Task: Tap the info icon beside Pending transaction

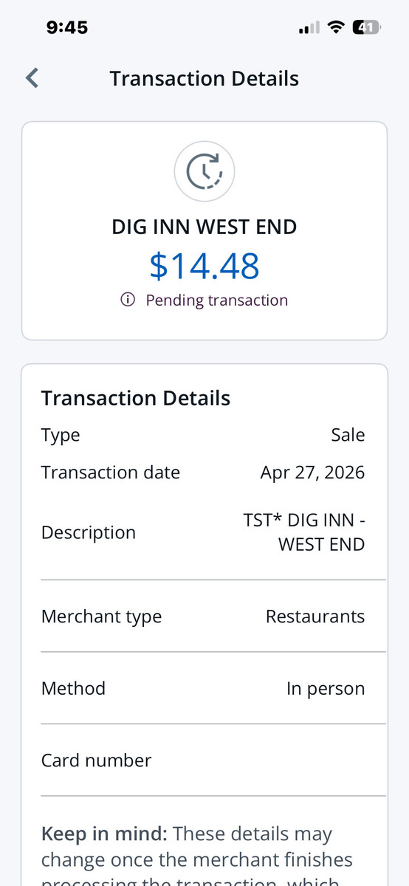Action: point(128,300)
